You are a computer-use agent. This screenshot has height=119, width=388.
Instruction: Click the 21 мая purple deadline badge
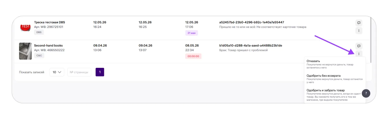pyautogui.click(x=191, y=33)
